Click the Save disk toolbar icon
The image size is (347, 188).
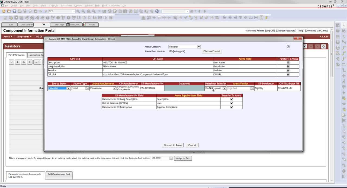pyautogui.click(x=14, y=11)
